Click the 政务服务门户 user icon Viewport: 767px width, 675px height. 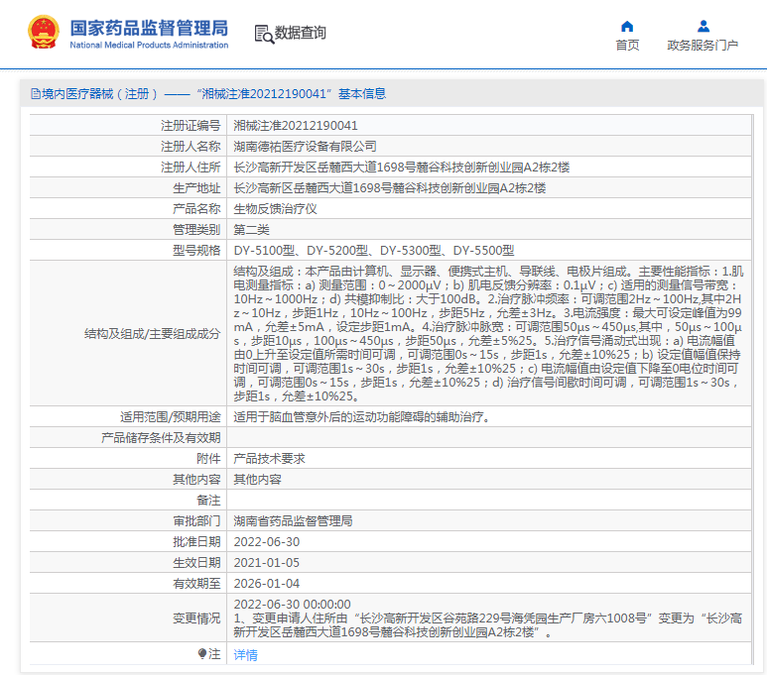point(703,26)
